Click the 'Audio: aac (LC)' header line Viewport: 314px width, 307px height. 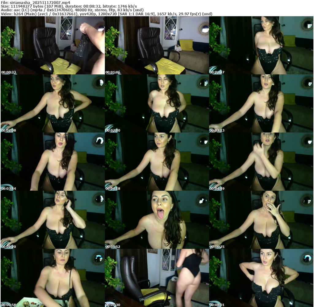[72, 10]
